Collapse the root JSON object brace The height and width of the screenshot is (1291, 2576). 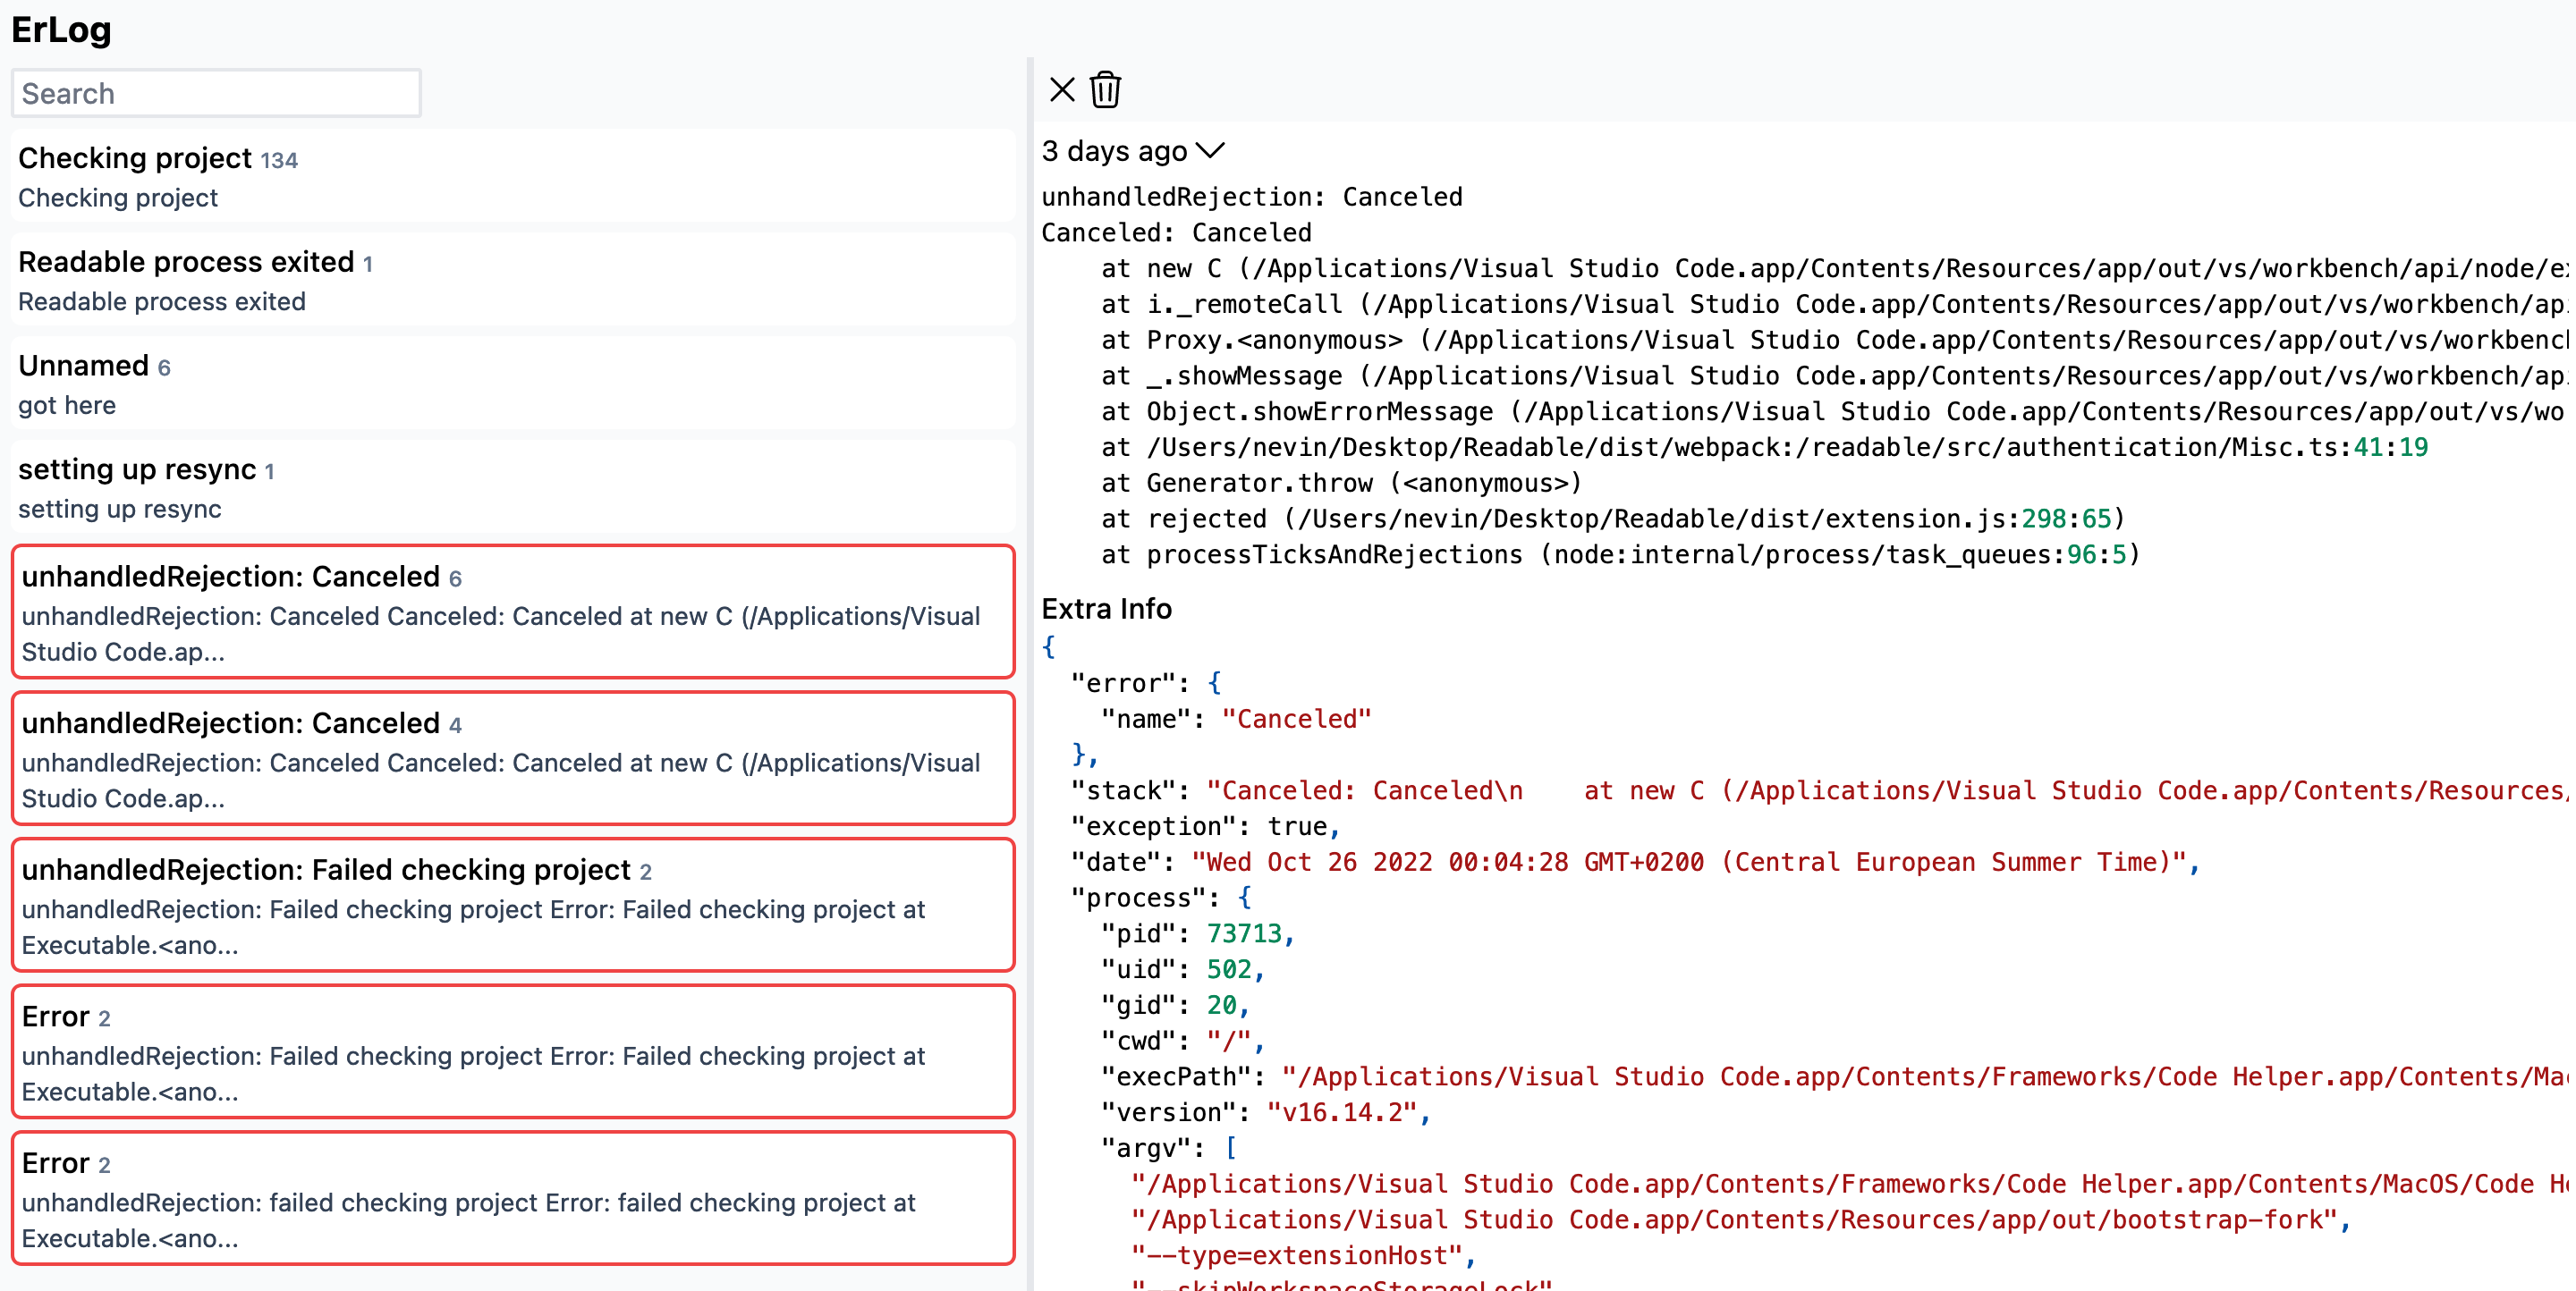tap(1048, 646)
